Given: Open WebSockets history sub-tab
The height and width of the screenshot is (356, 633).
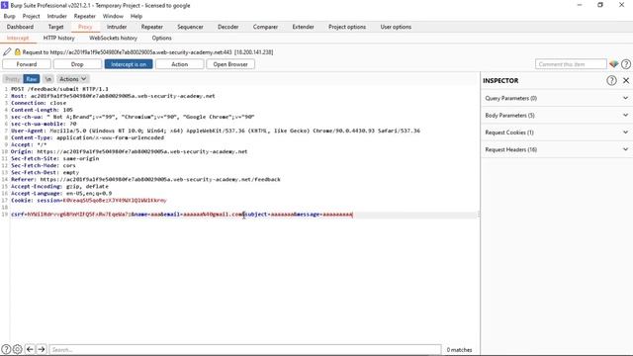Looking at the screenshot, I should 113,38.
